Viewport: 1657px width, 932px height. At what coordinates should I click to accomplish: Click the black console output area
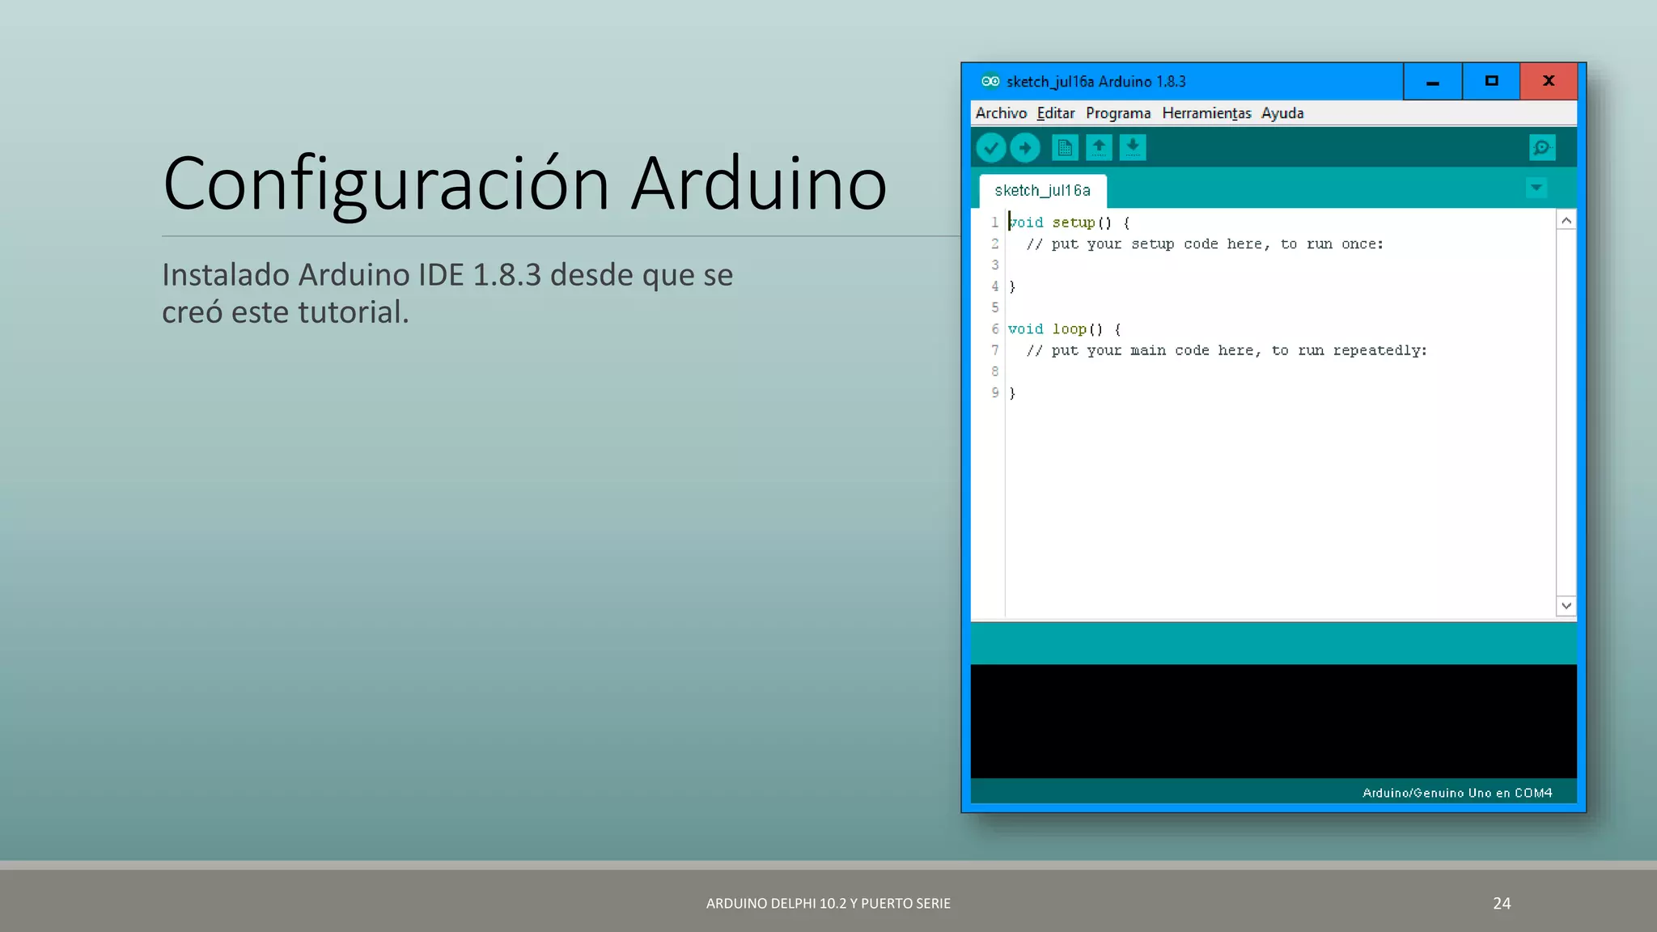1273,721
